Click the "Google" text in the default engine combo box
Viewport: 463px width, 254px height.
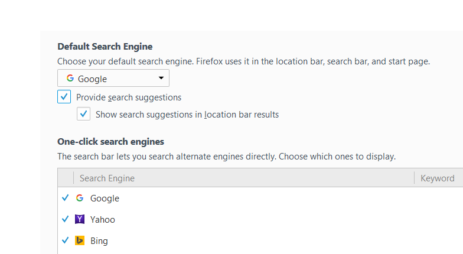pos(92,79)
